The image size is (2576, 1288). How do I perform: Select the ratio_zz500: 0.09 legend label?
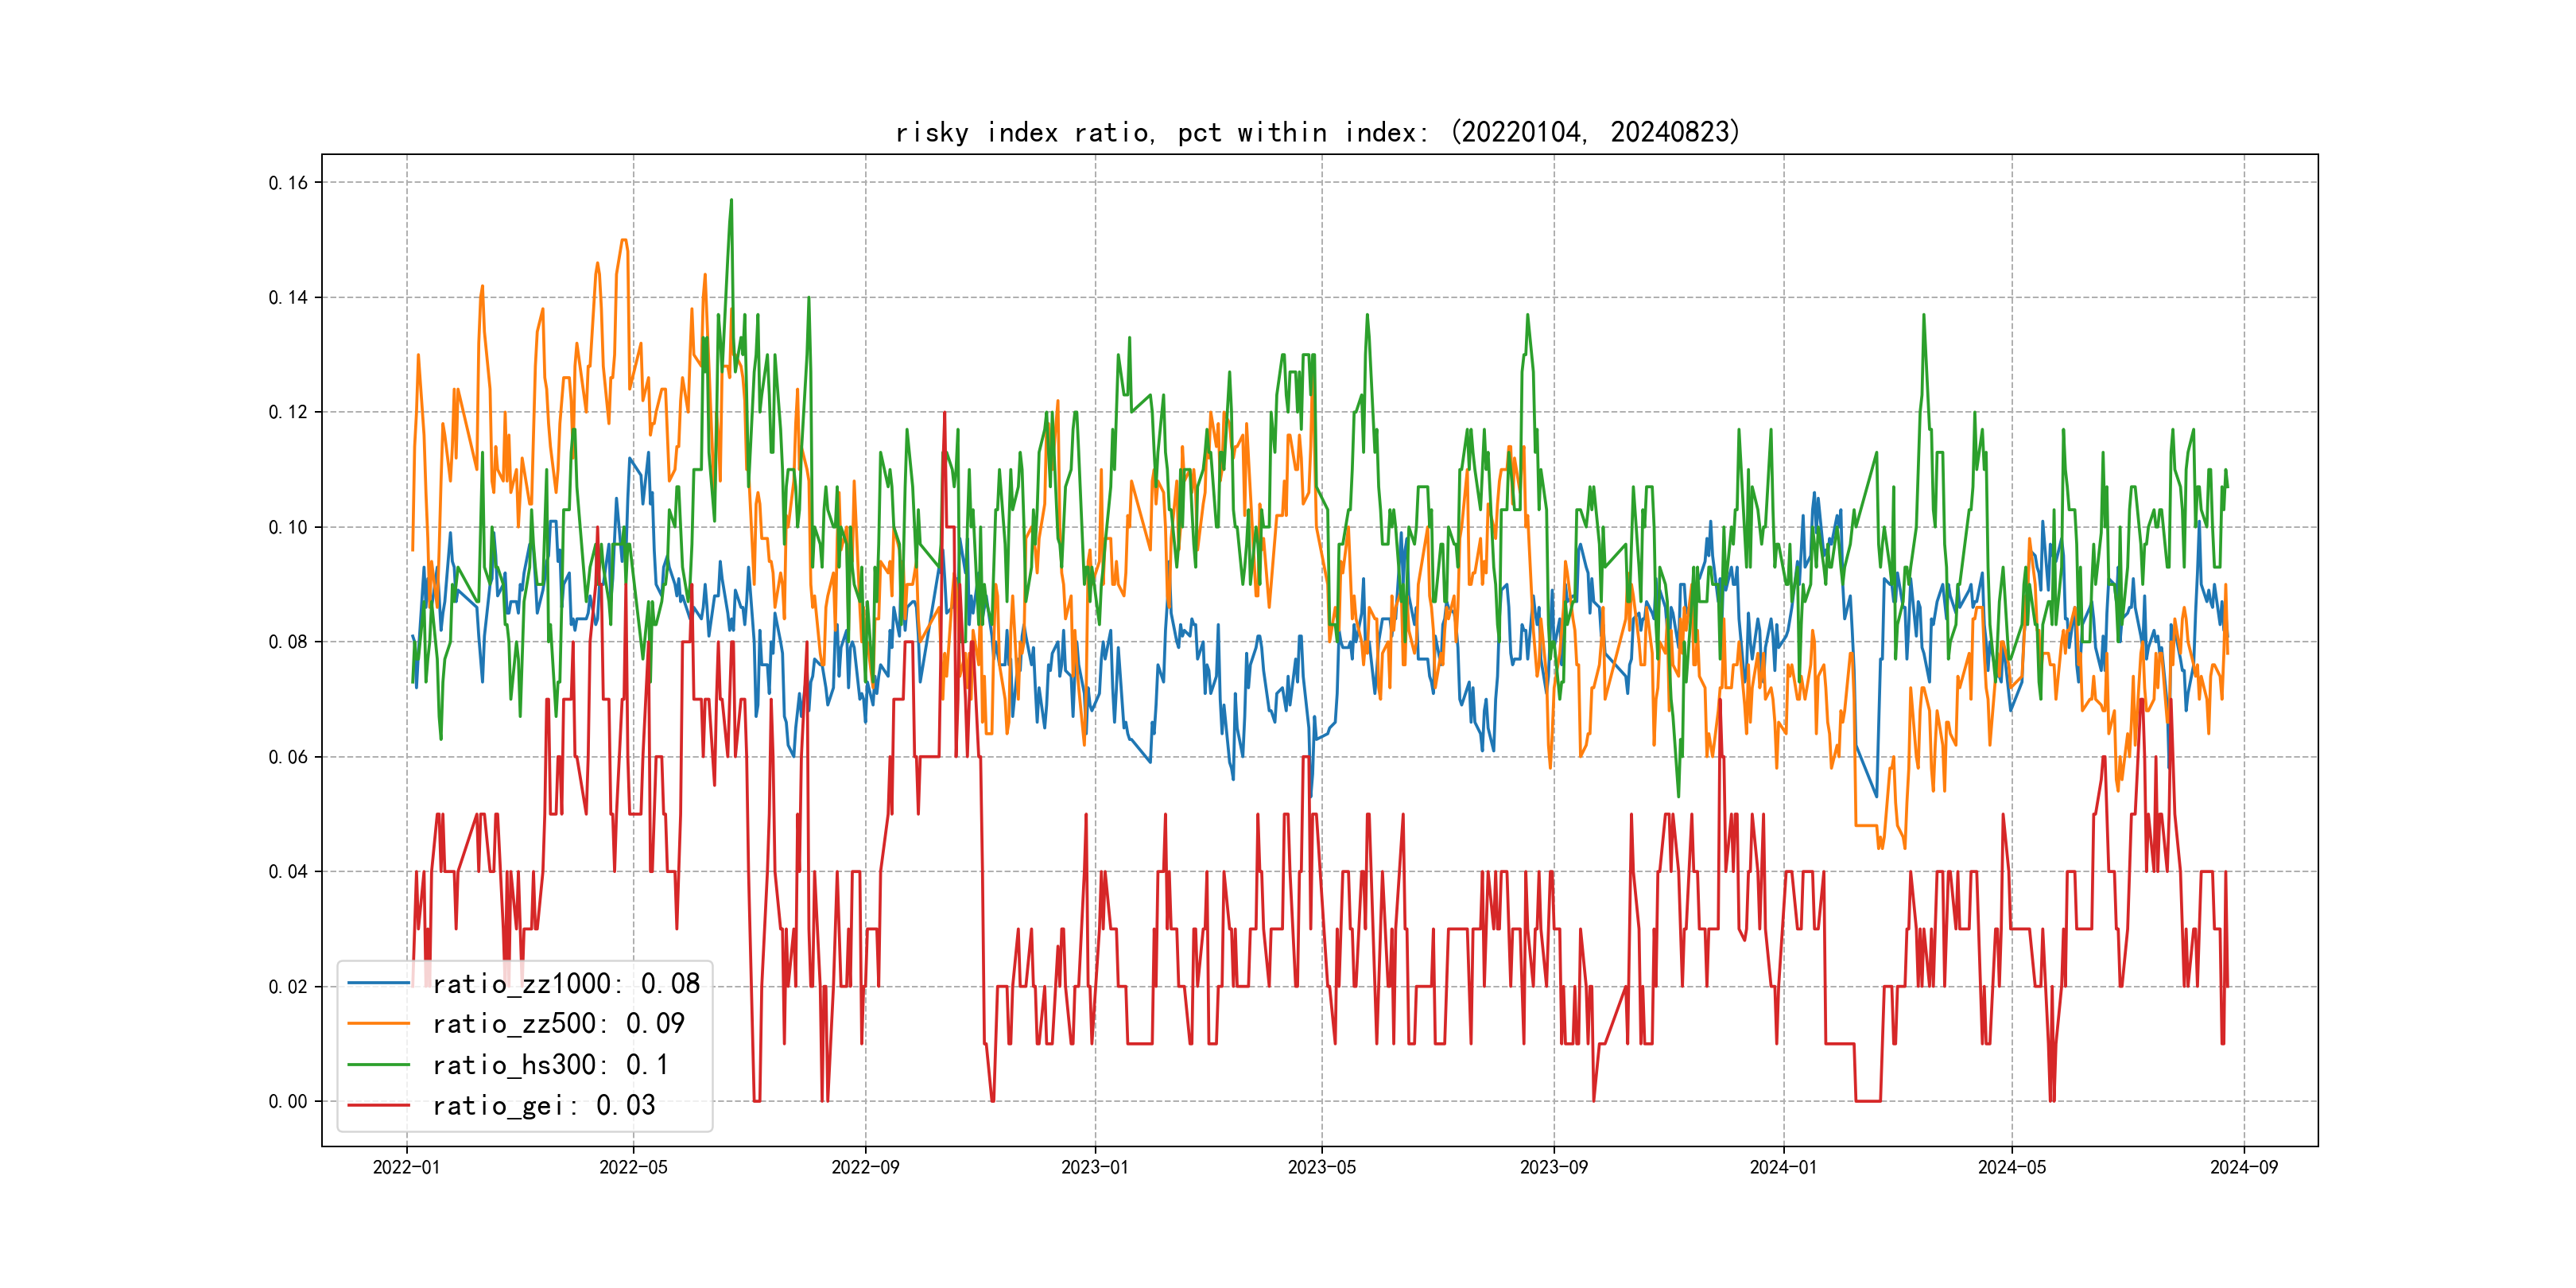point(558,1024)
